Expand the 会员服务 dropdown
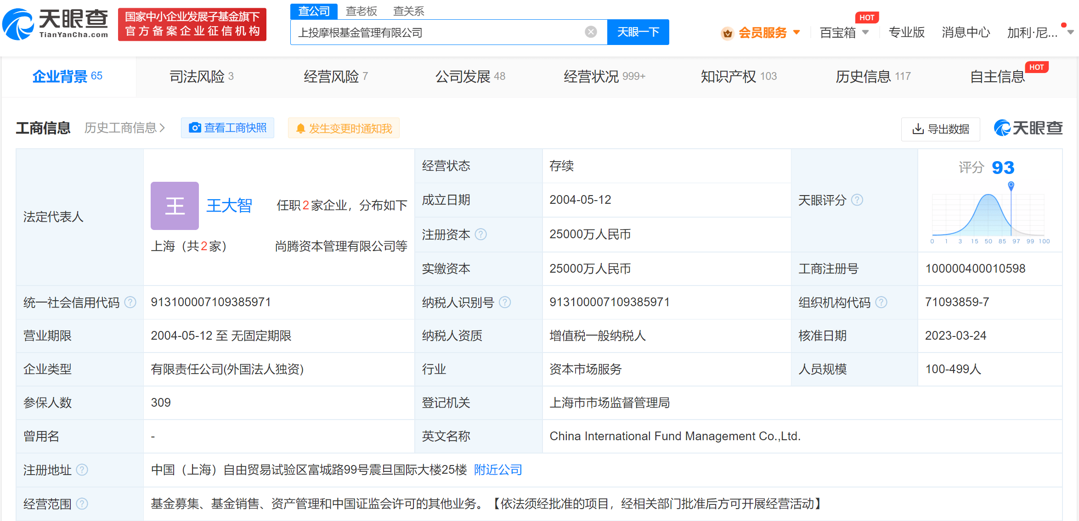The height and width of the screenshot is (521, 1079). click(797, 32)
